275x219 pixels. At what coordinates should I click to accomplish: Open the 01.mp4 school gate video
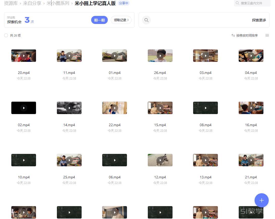(115, 56)
